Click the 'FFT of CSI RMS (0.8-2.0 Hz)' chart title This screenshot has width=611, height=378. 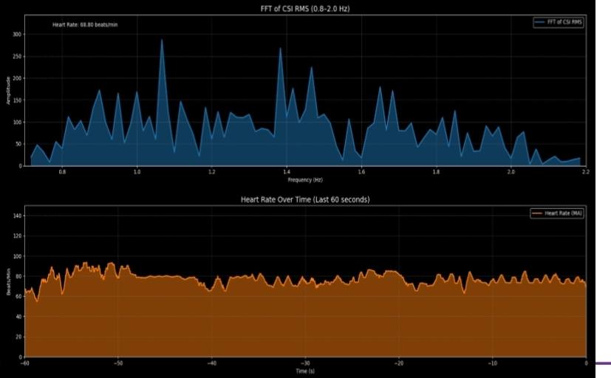pyautogui.click(x=306, y=9)
